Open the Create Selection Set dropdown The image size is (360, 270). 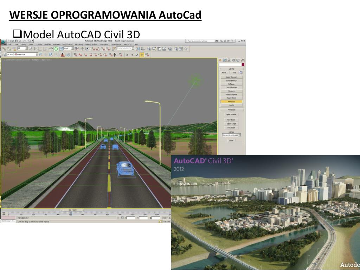(x=126, y=48)
